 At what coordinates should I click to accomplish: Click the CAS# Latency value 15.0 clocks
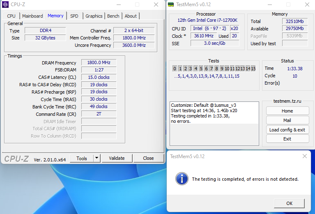click(x=99, y=77)
